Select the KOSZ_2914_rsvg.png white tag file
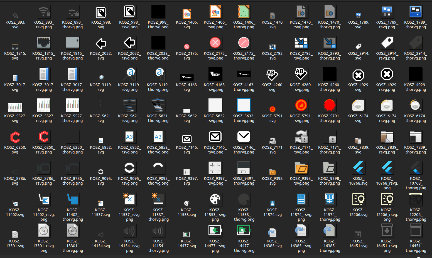Viewport: 432px width, 258px height. [387, 43]
